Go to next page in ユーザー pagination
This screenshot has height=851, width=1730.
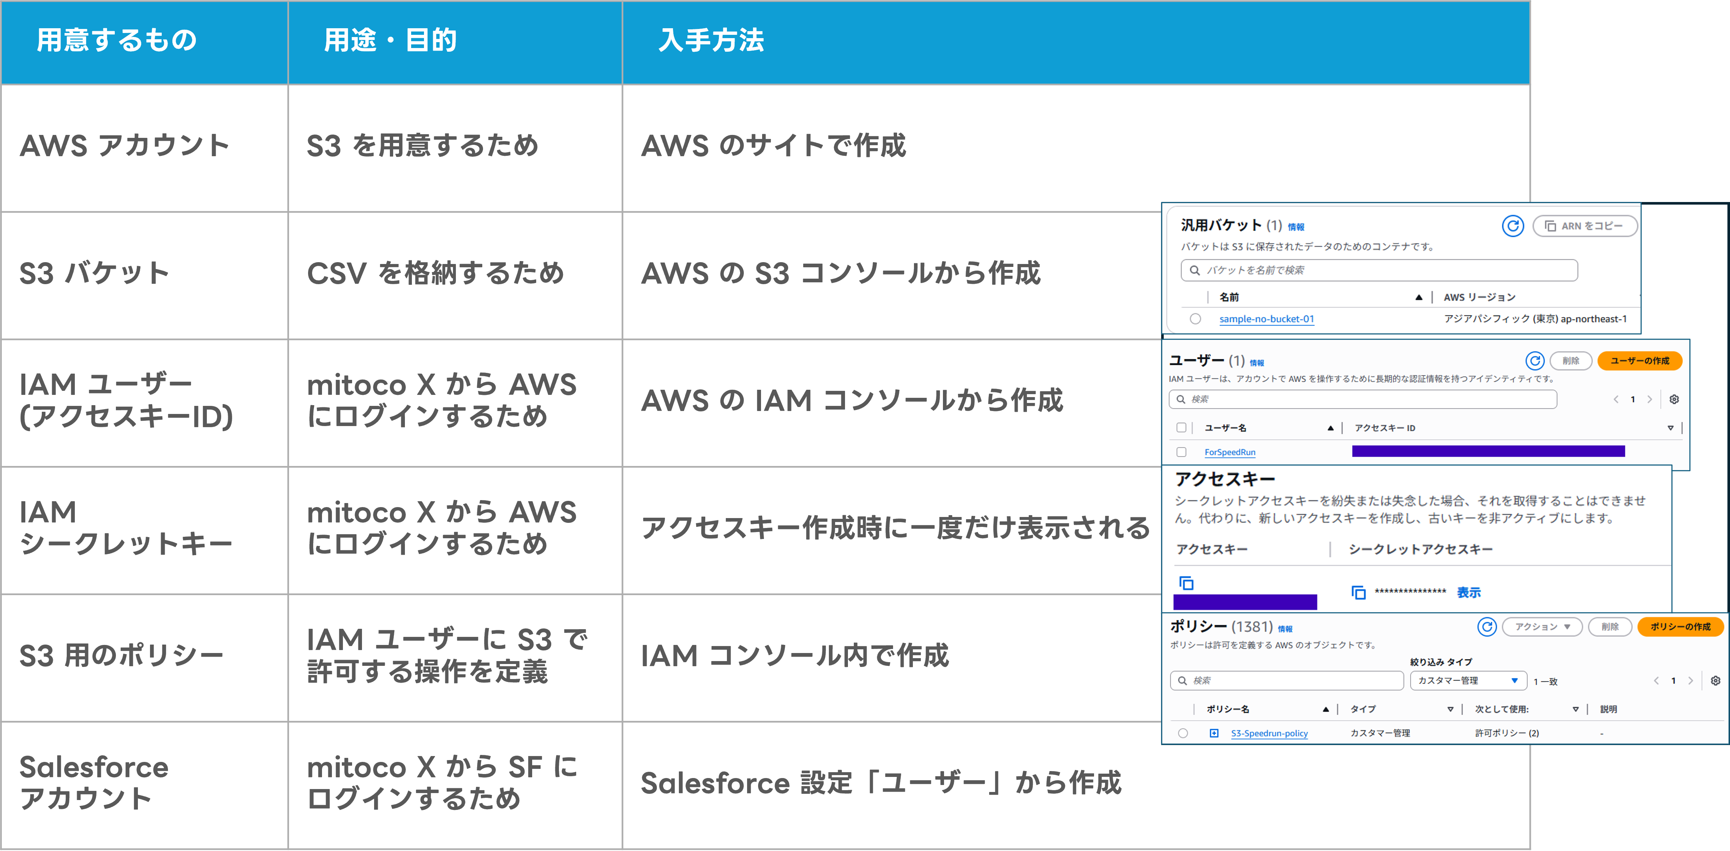click(1649, 399)
